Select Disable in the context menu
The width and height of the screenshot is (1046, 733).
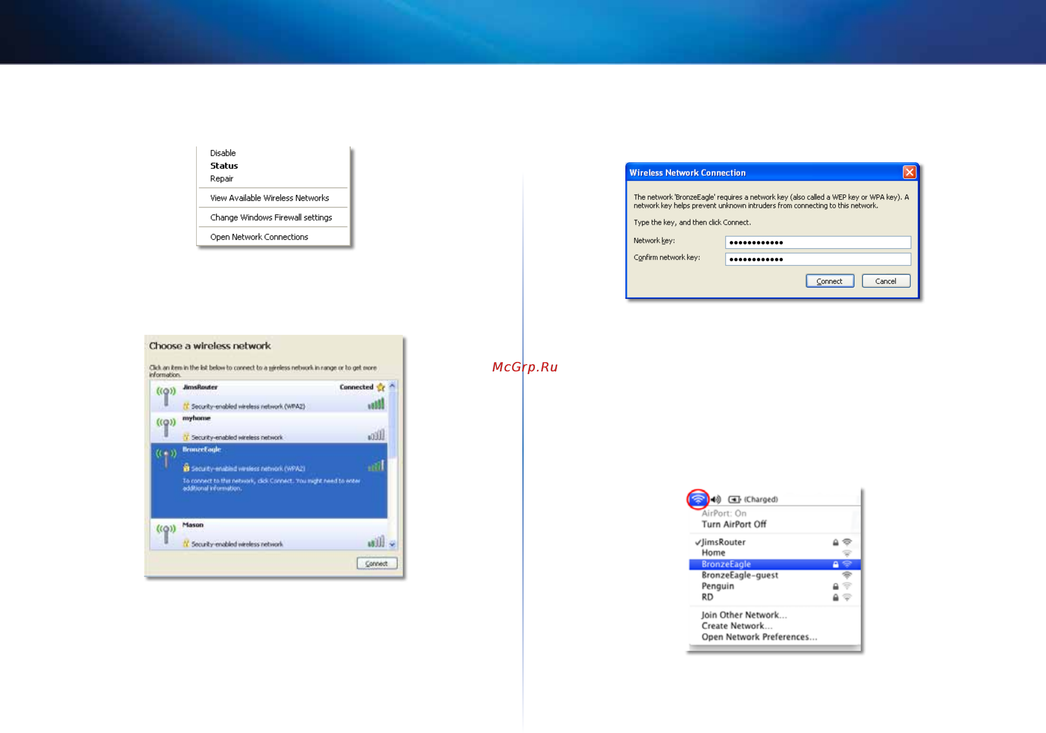(x=223, y=153)
